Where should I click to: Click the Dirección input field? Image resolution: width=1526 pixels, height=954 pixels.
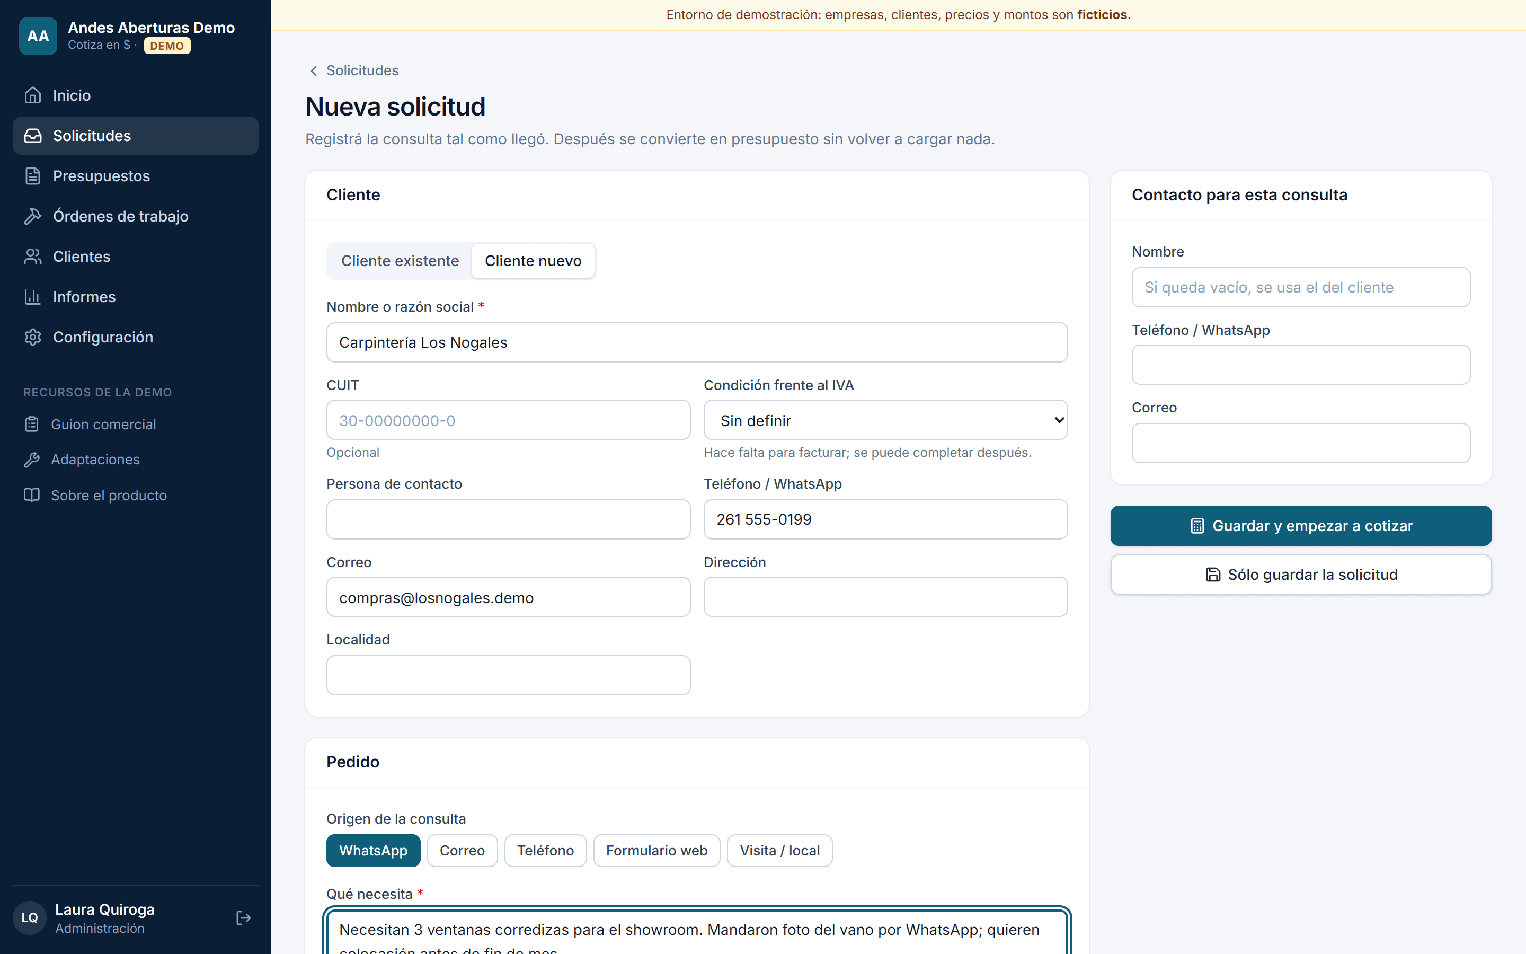[885, 597]
